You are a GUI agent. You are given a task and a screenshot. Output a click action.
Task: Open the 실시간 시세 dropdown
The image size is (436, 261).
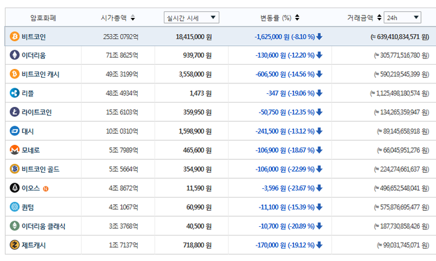191,17
